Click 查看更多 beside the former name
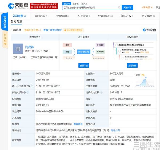160x150 pixels. pyautogui.click(x=78, y=124)
